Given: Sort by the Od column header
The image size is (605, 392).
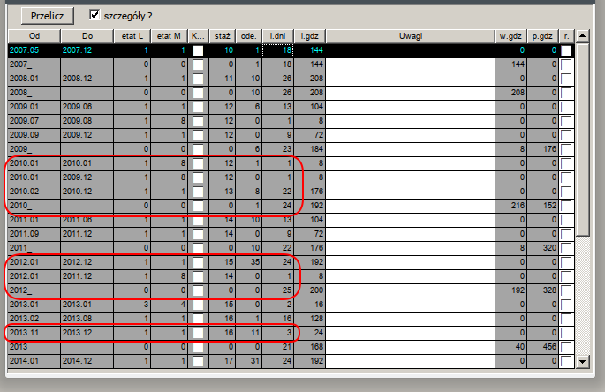Looking at the screenshot, I should (x=34, y=36).
